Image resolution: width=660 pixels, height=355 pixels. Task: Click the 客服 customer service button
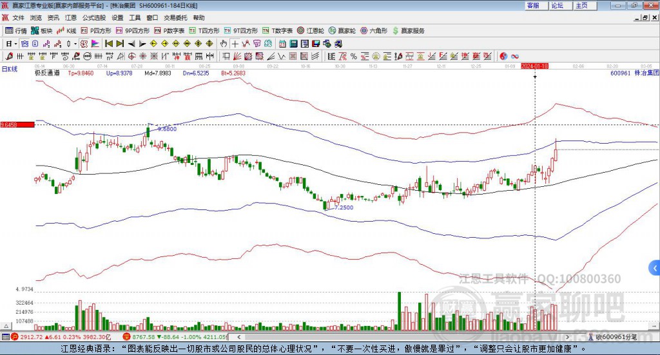533,5
